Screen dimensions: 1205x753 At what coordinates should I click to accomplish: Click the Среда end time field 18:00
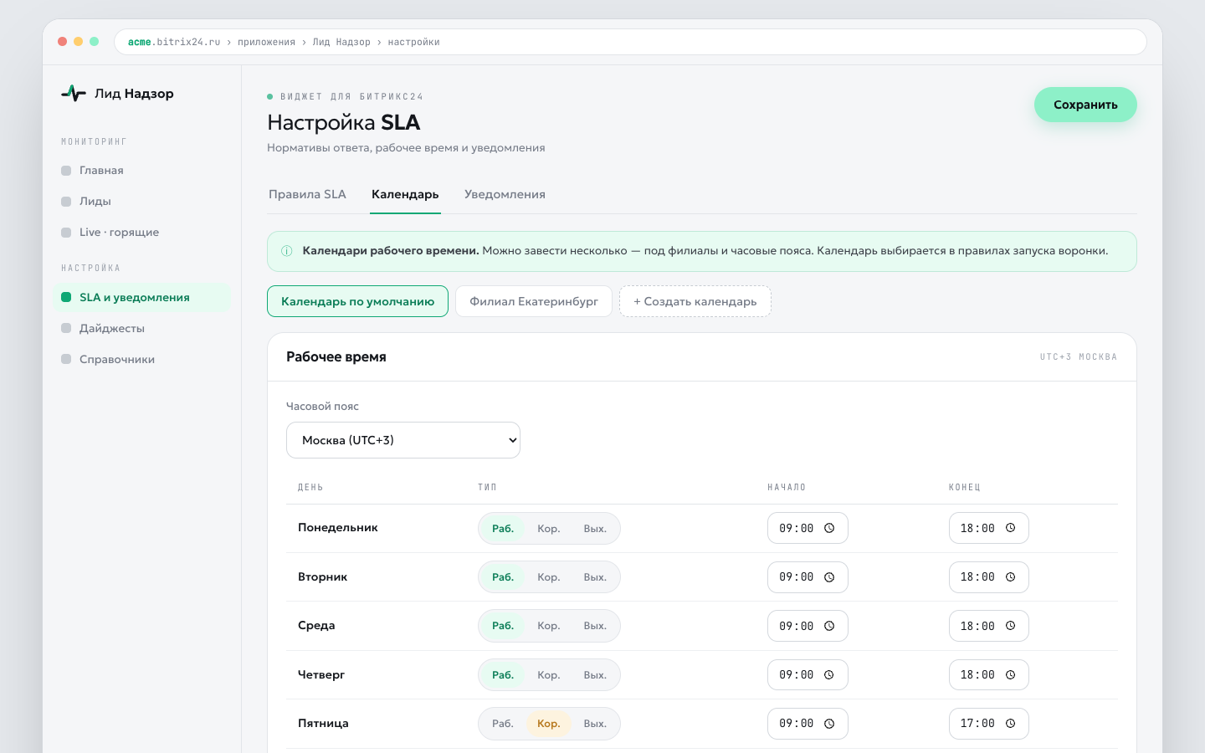click(988, 626)
